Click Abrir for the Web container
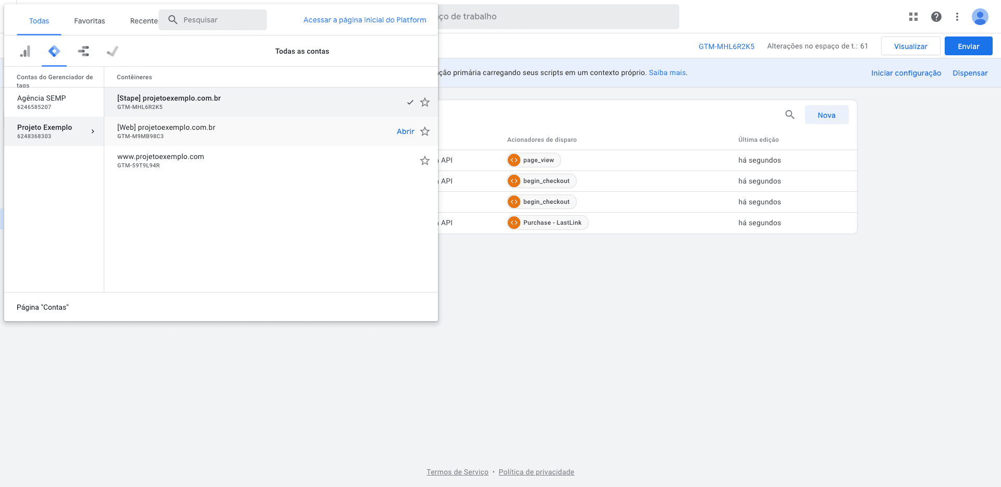 [406, 131]
